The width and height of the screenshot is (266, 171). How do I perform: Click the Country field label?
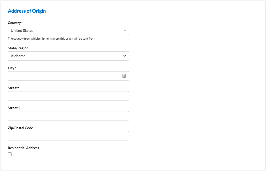pos(14,23)
